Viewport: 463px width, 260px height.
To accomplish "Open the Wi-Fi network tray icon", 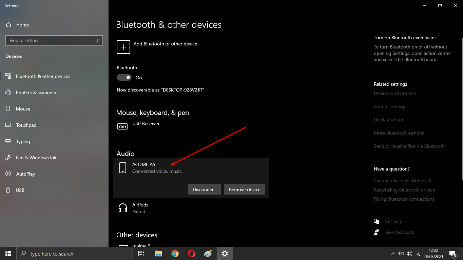I will (x=418, y=254).
